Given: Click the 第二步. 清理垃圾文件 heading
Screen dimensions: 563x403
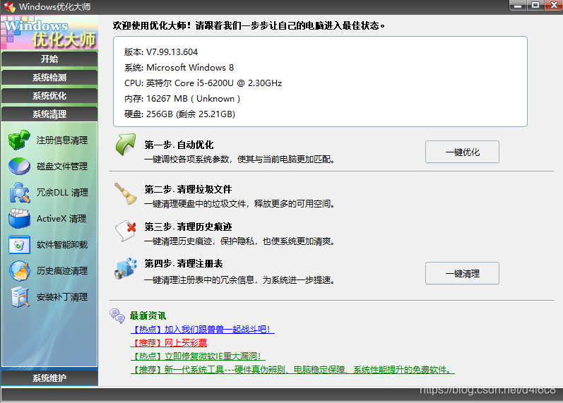Looking at the screenshot, I should coord(188,189).
